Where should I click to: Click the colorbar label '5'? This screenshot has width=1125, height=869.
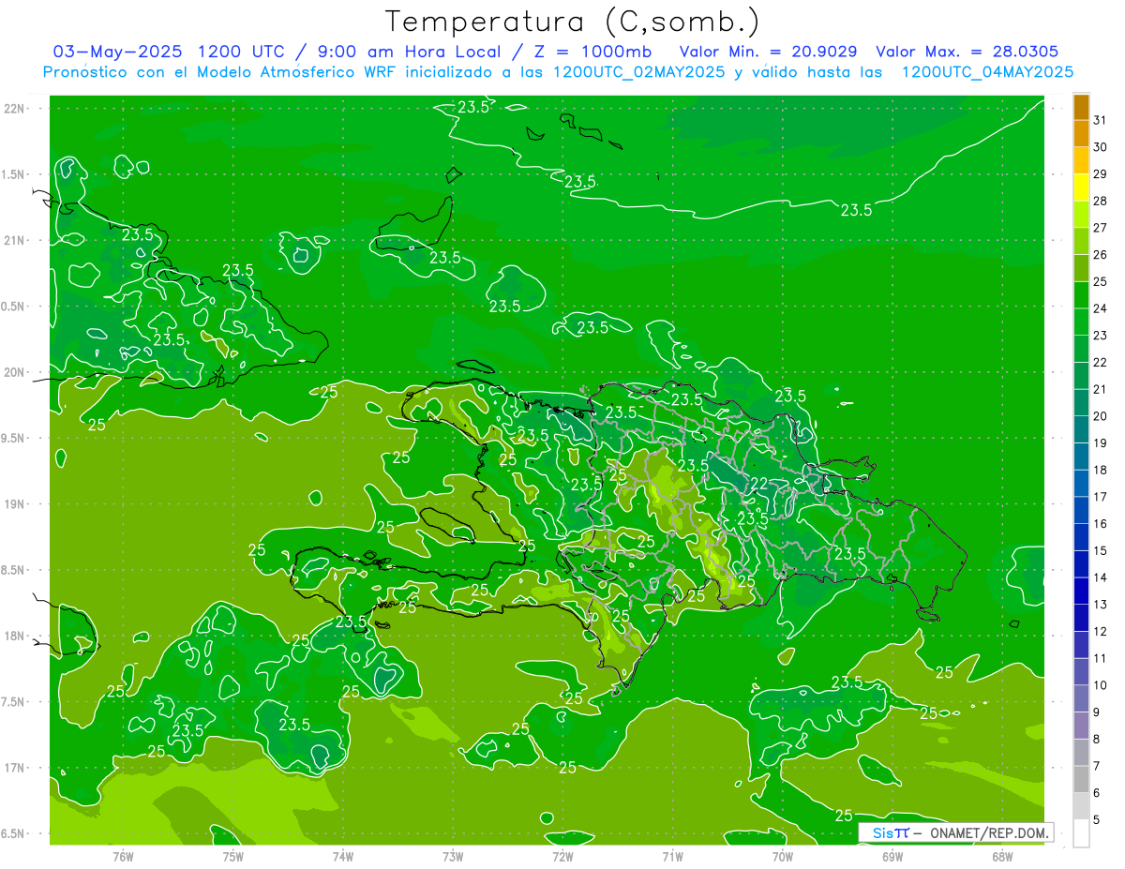tap(1097, 820)
